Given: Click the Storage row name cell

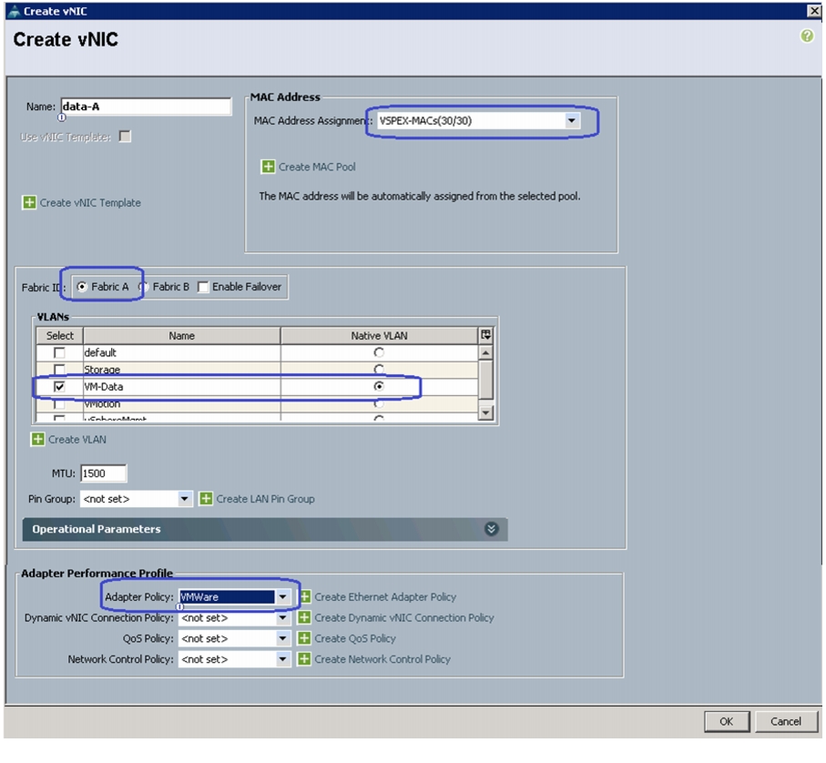Looking at the screenshot, I should coord(182,369).
